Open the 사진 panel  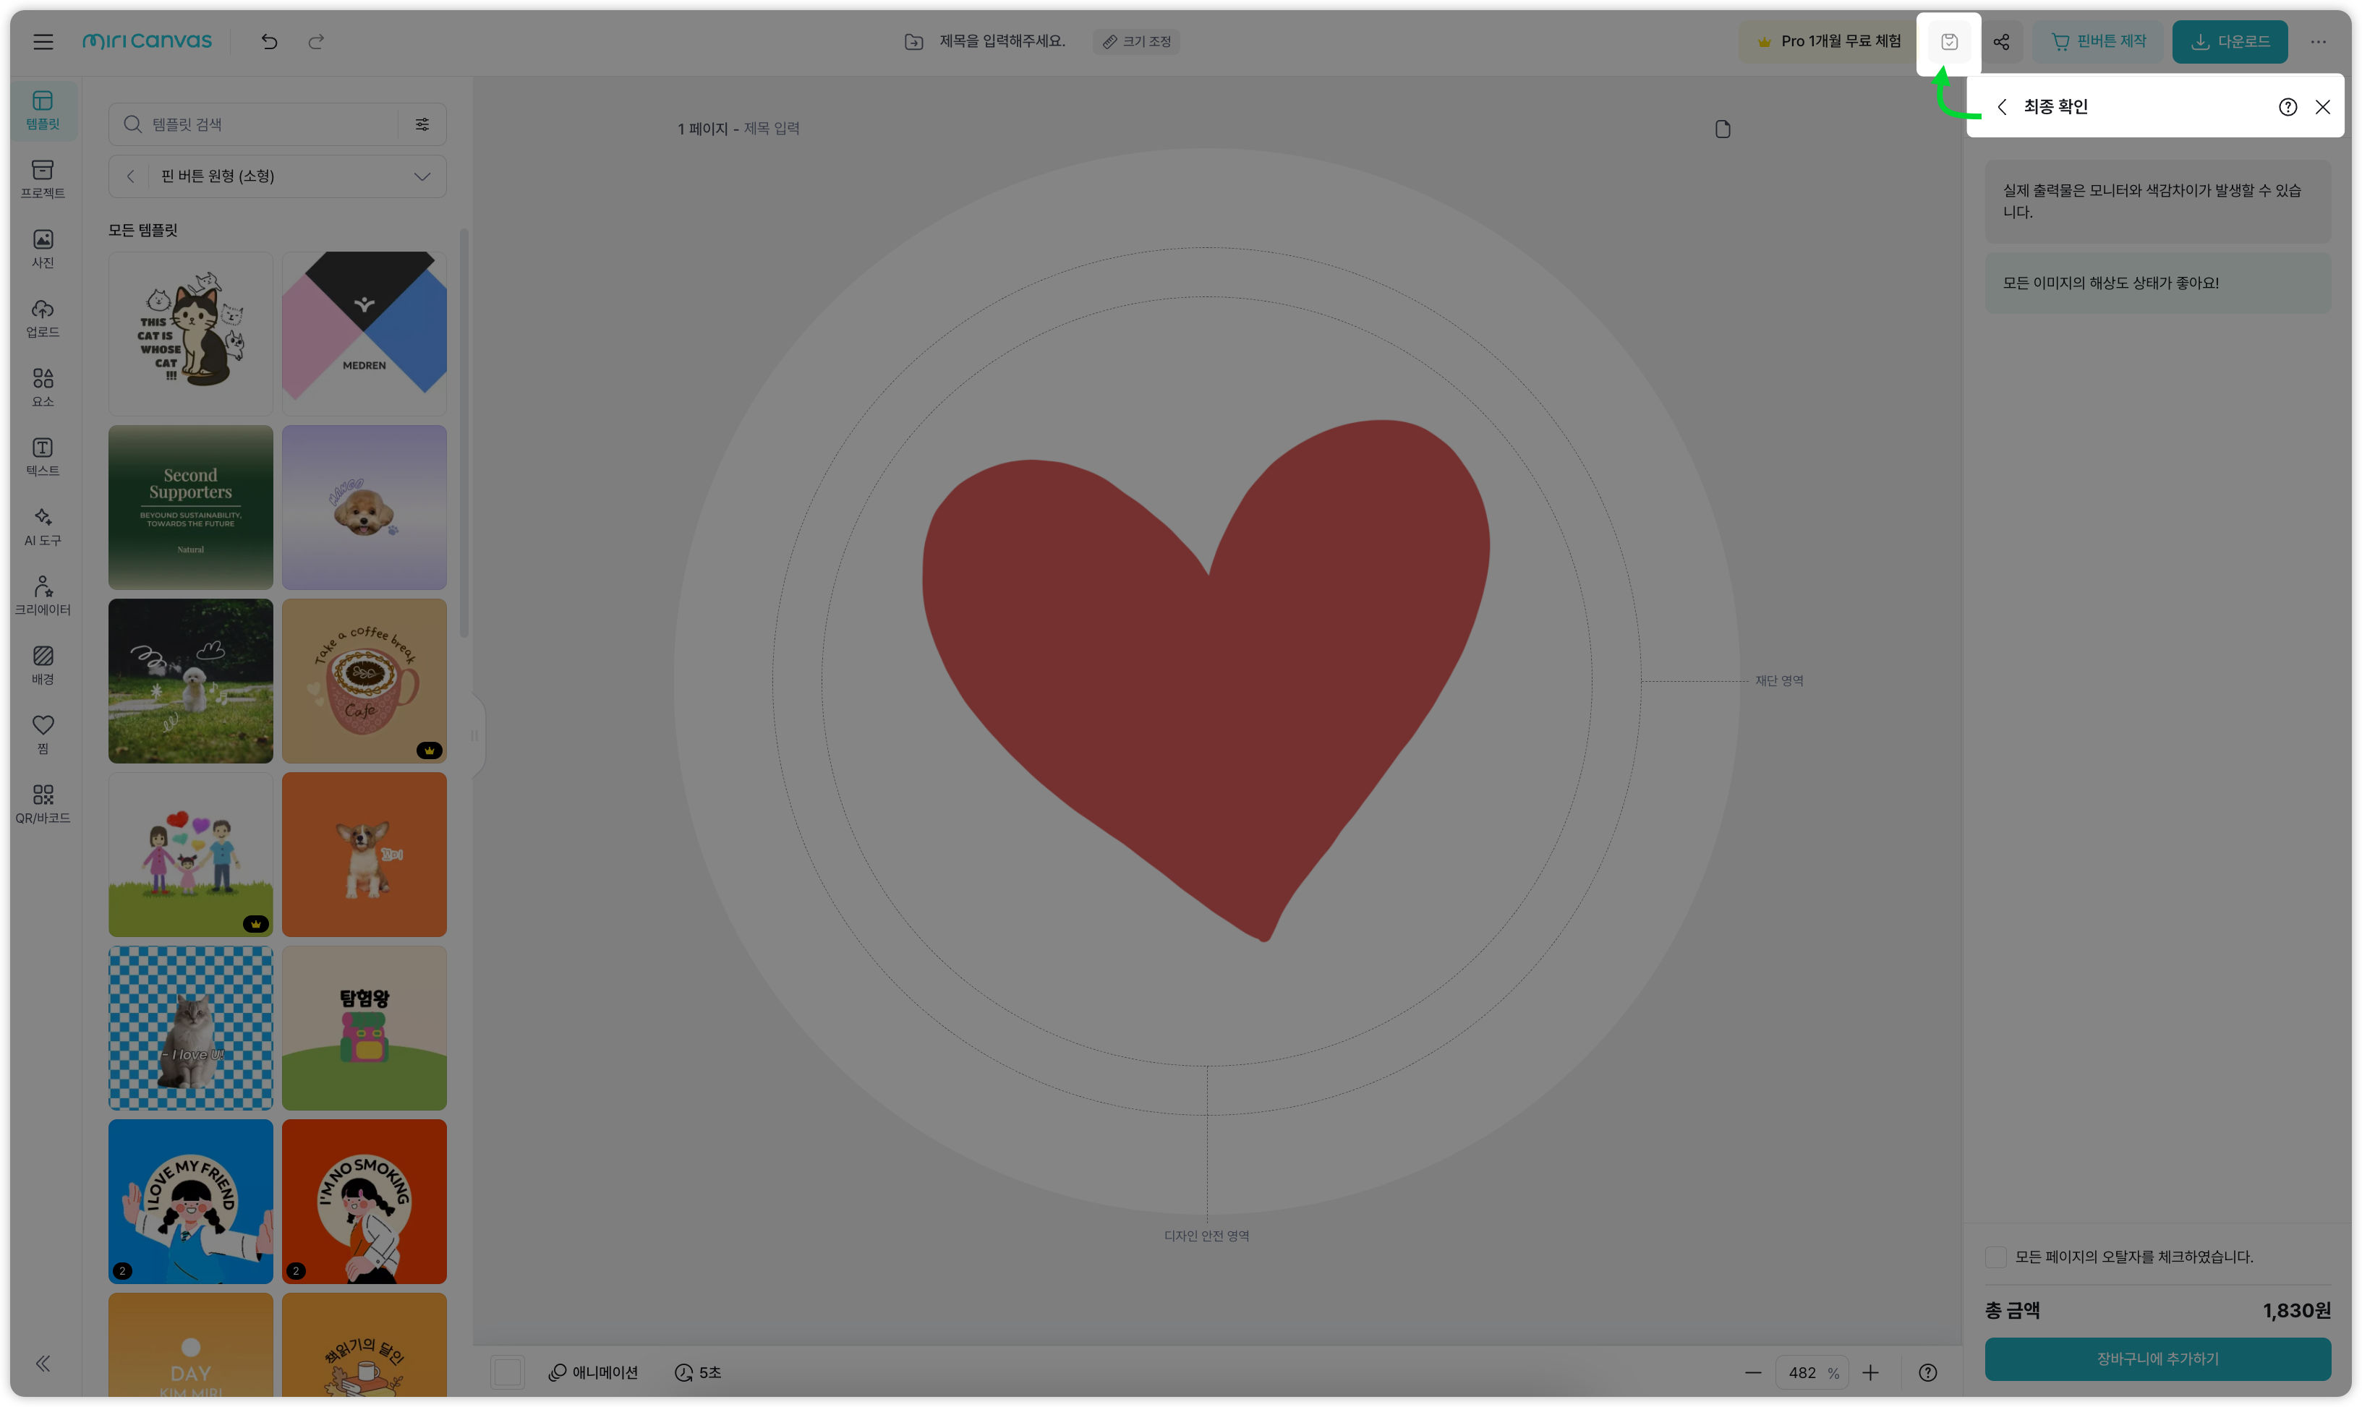42,247
